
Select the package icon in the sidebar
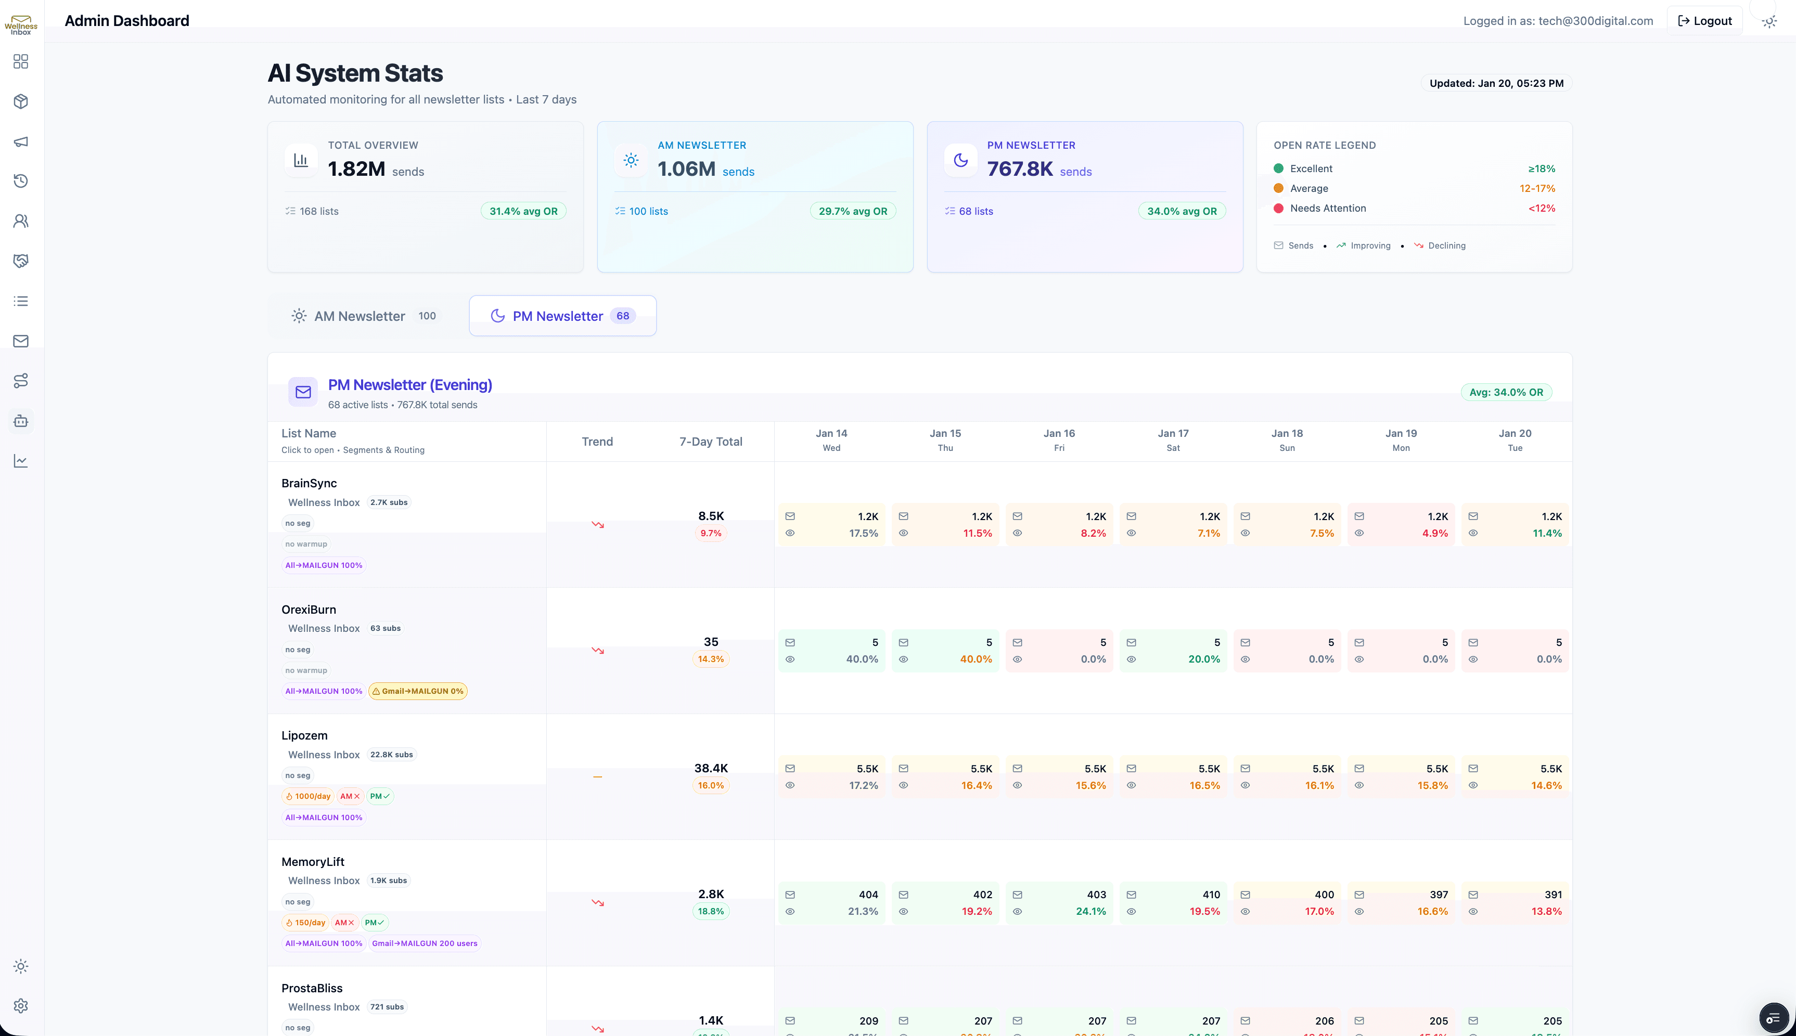[x=21, y=101]
